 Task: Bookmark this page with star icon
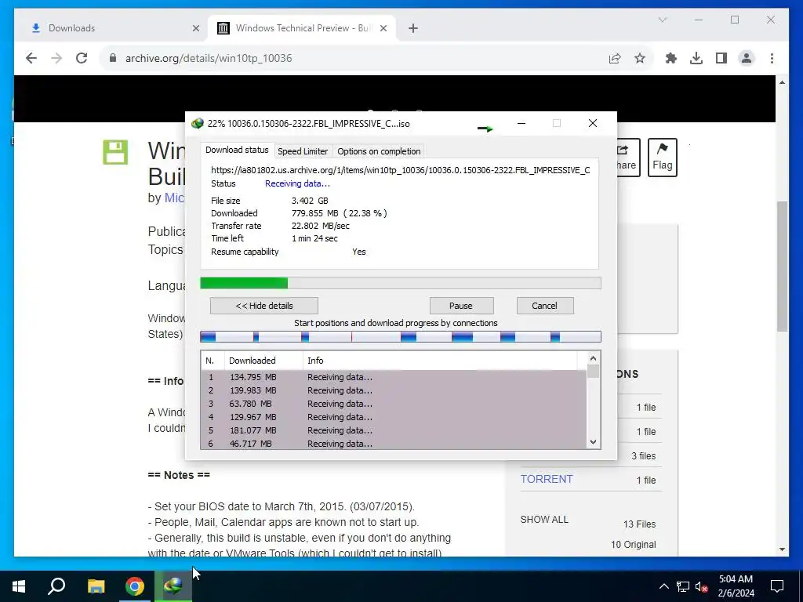[640, 58]
